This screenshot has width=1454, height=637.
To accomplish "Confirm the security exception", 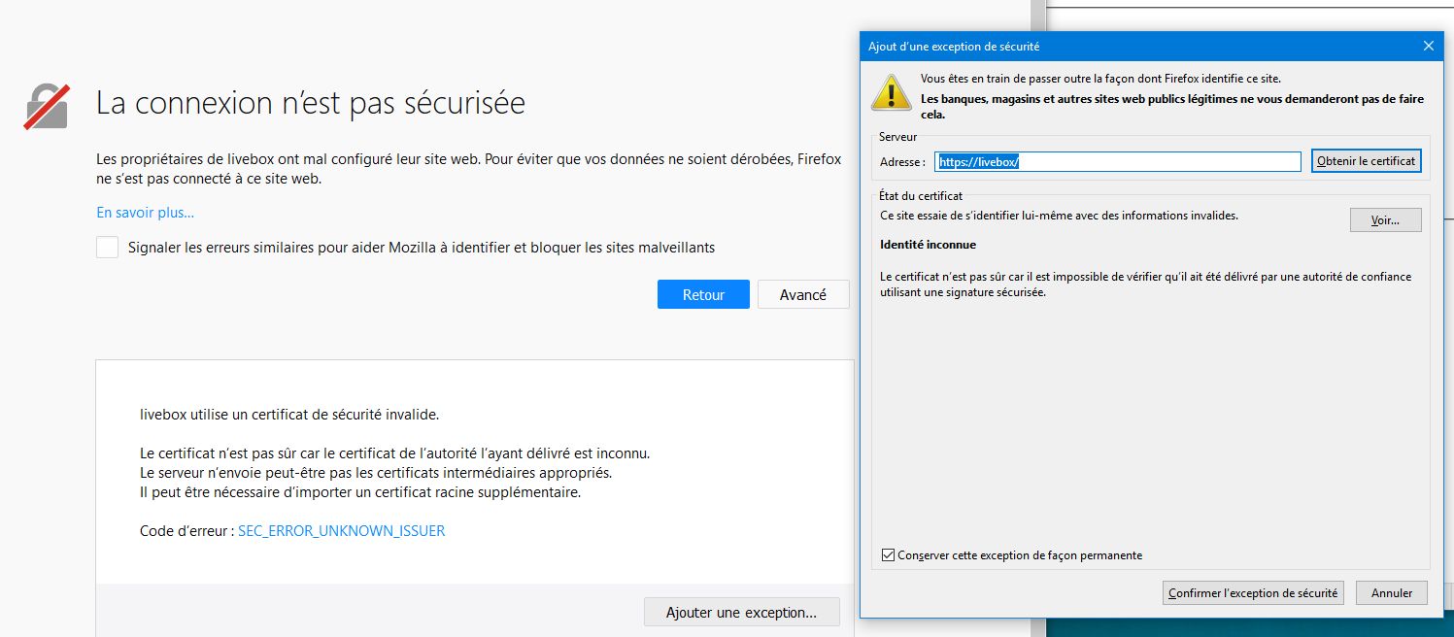I will (x=1252, y=593).
